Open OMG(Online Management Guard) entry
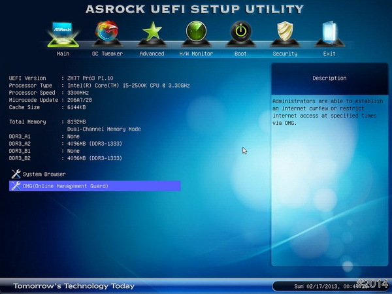 point(95,186)
